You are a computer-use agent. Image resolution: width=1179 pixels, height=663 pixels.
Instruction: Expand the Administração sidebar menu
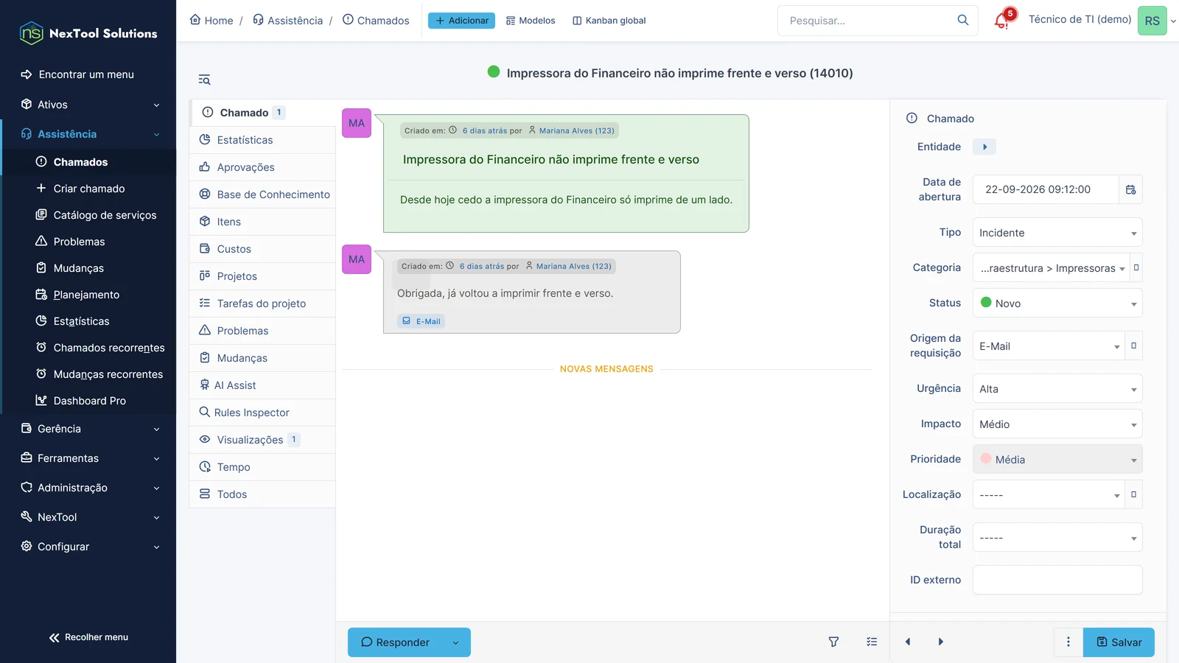pyautogui.click(x=88, y=488)
